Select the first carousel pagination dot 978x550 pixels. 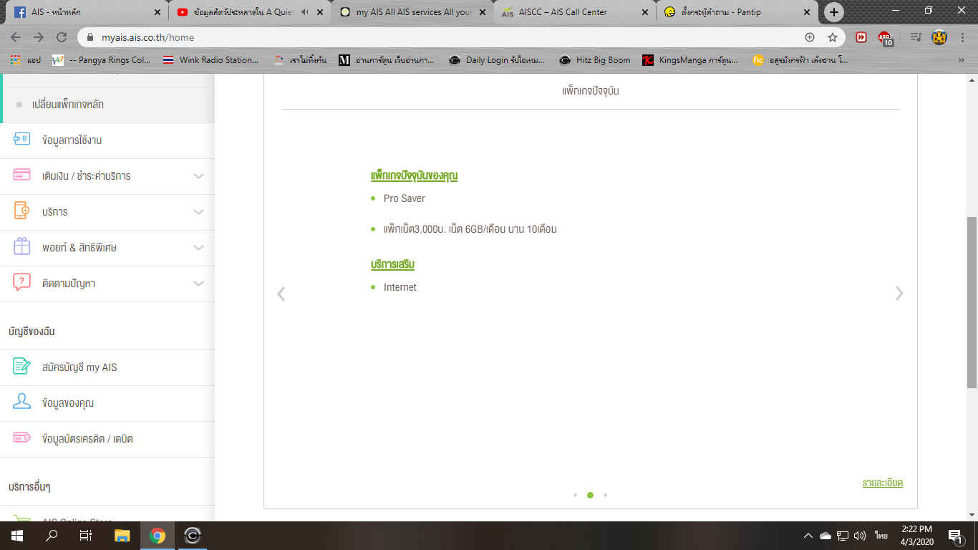(x=575, y=495)
